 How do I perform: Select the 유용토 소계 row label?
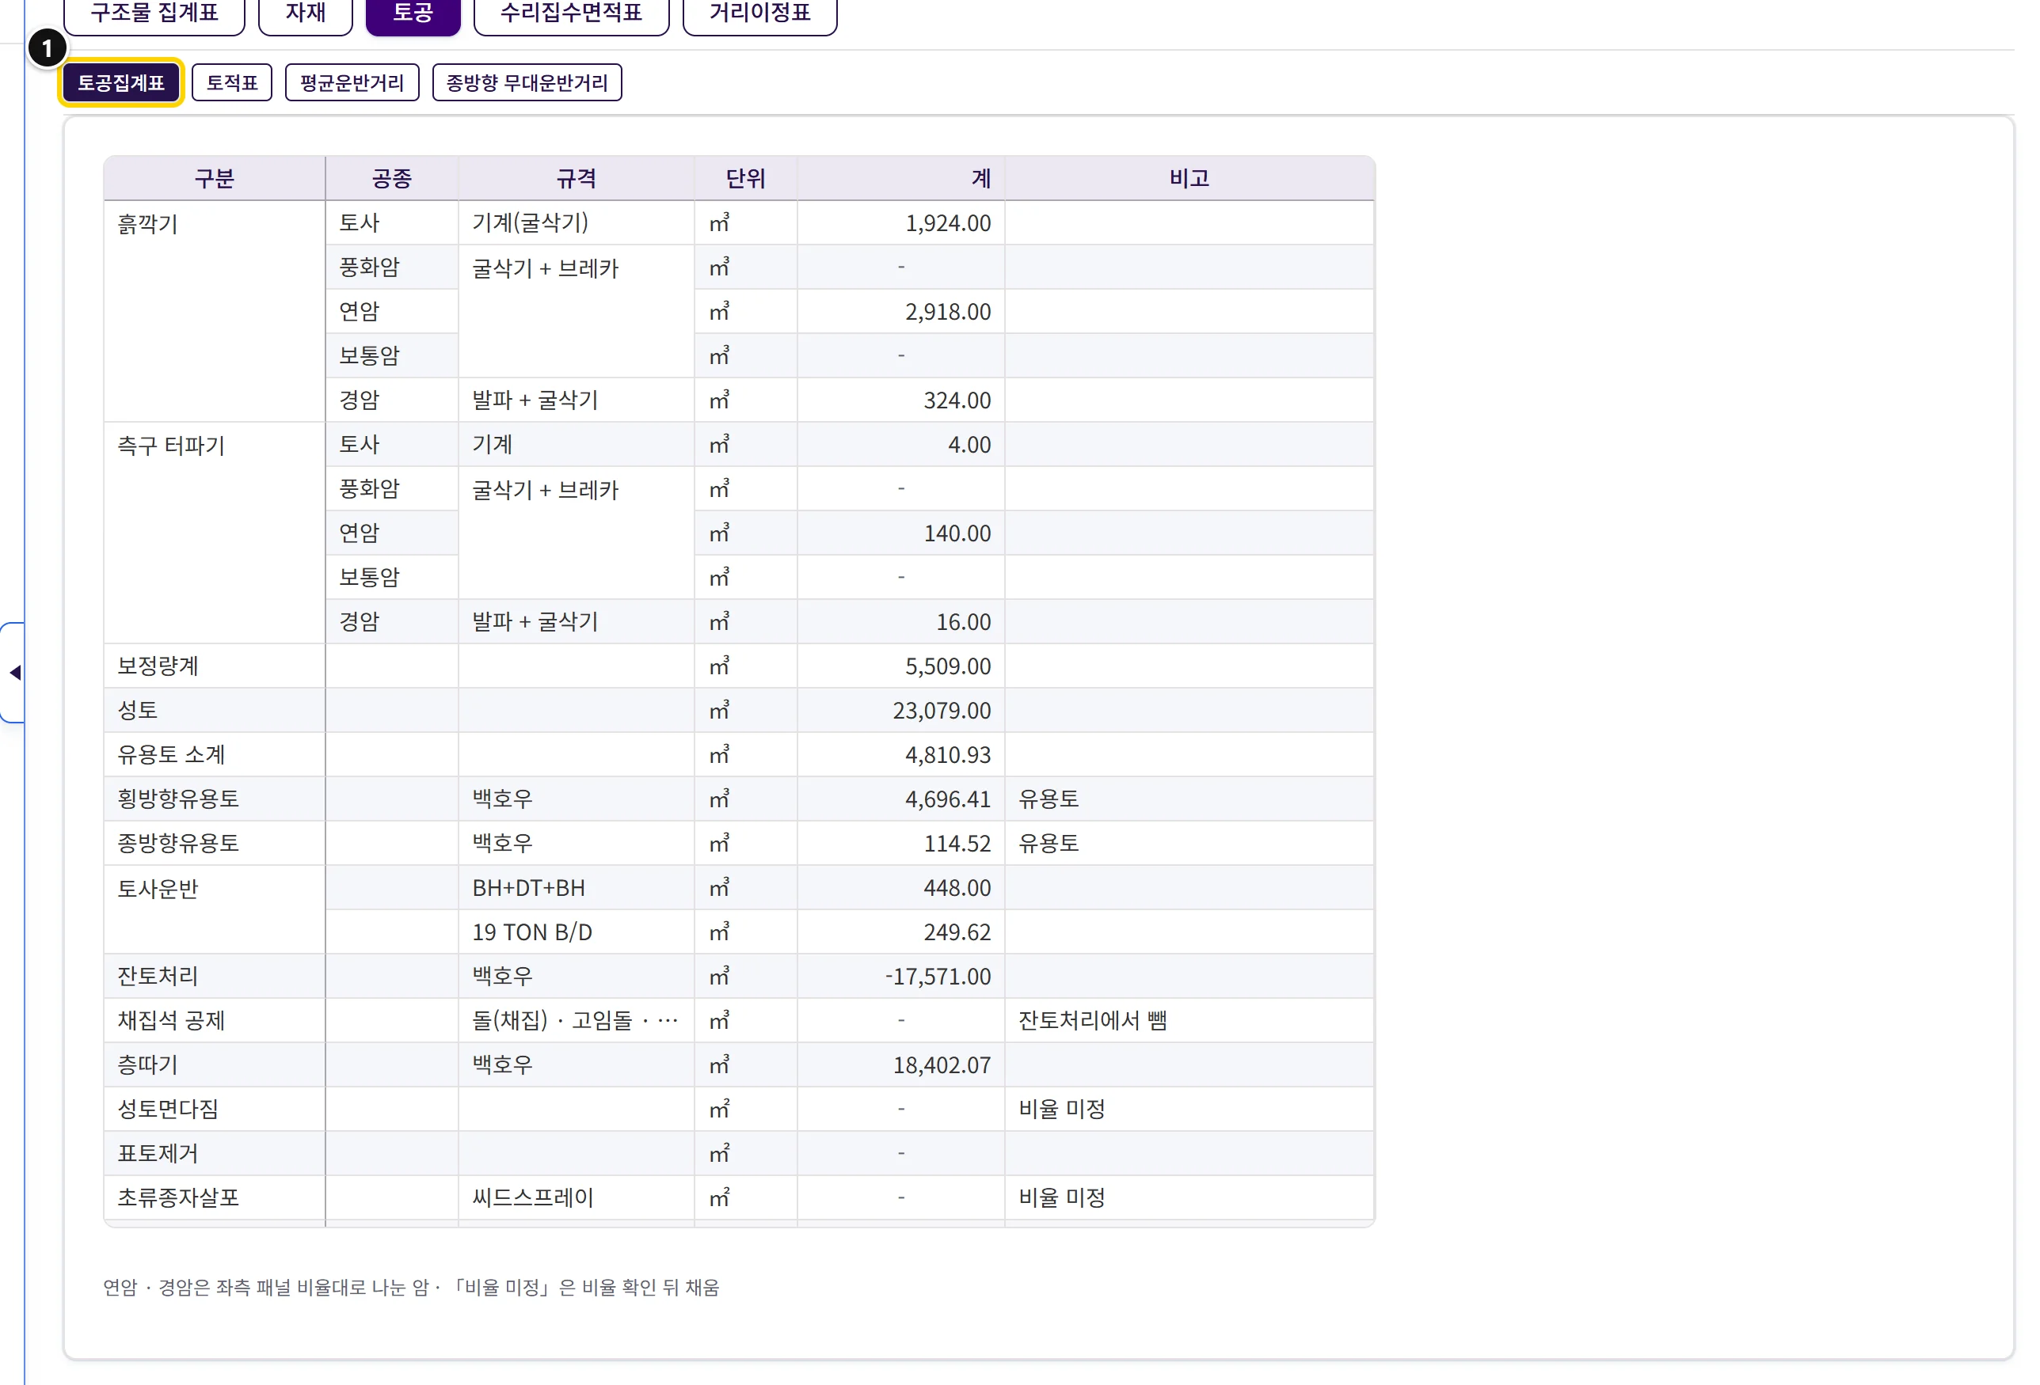pyautogui.click(x=215, y=754)
